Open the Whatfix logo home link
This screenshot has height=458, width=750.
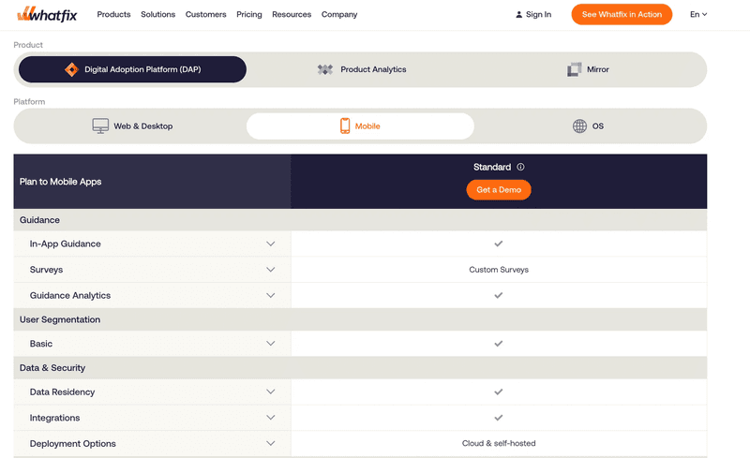tap(47, 14)
